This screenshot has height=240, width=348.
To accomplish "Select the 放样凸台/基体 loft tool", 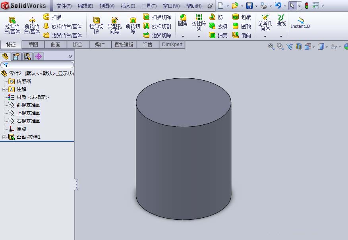I will tap(62, 26).
